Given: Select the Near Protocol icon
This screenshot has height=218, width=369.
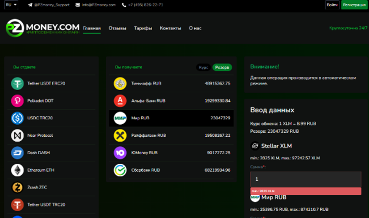Looking at the screenshot, I should (17, 135).
